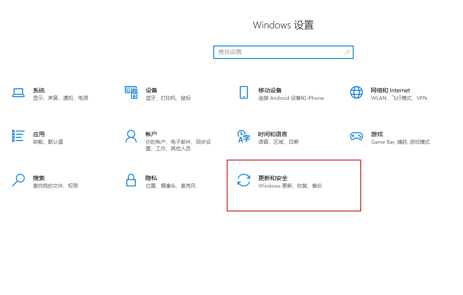Click the text Game Bar, 捕获, 游戏模式

point(400,142)
